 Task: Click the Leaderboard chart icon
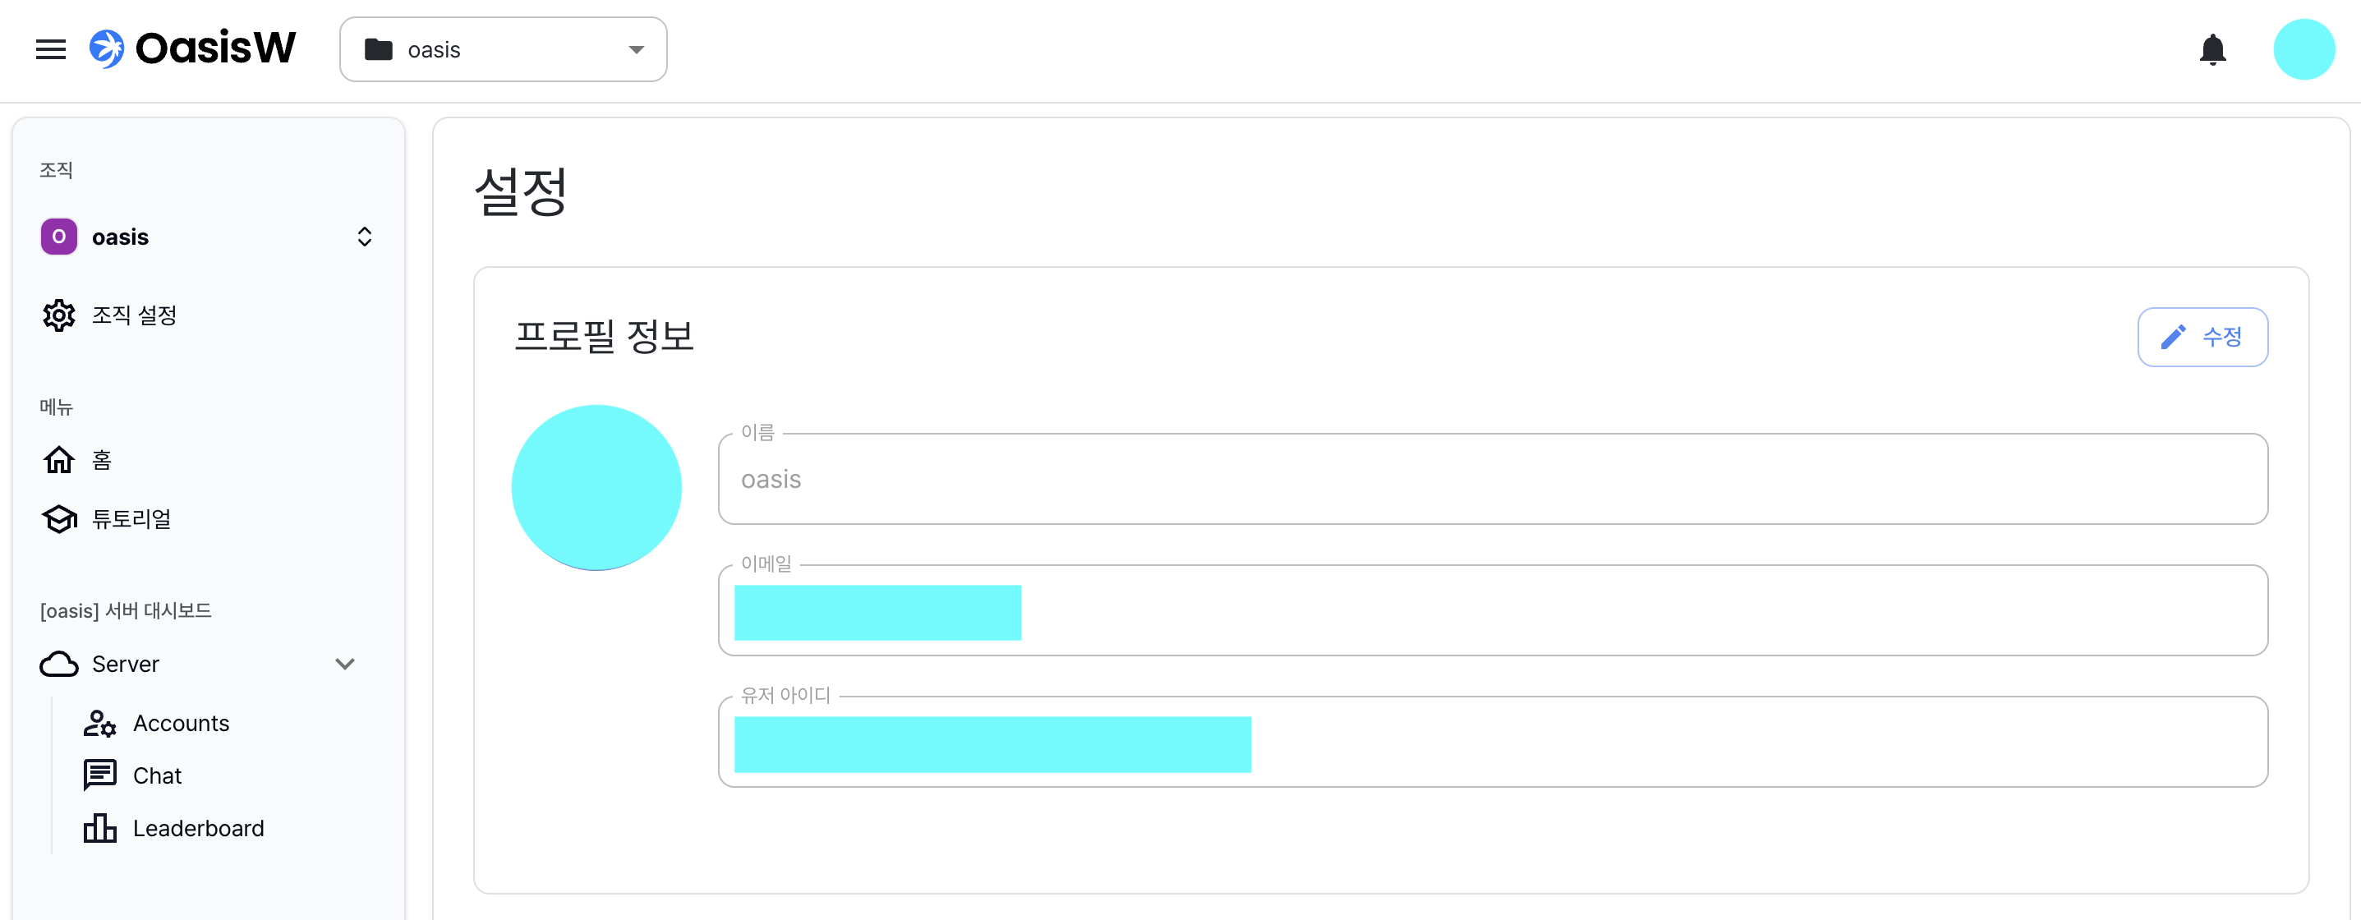click(x=99, y=828)
